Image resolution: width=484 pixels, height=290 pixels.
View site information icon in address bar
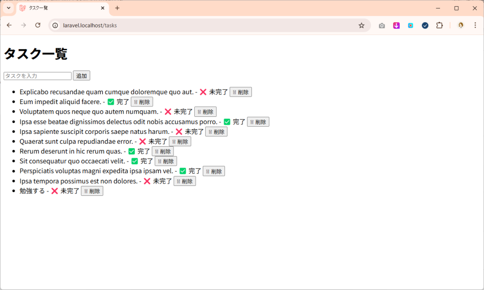(55, 26)
